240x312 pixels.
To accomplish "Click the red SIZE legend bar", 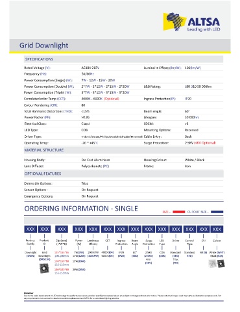I will click(x=179, y=212).
